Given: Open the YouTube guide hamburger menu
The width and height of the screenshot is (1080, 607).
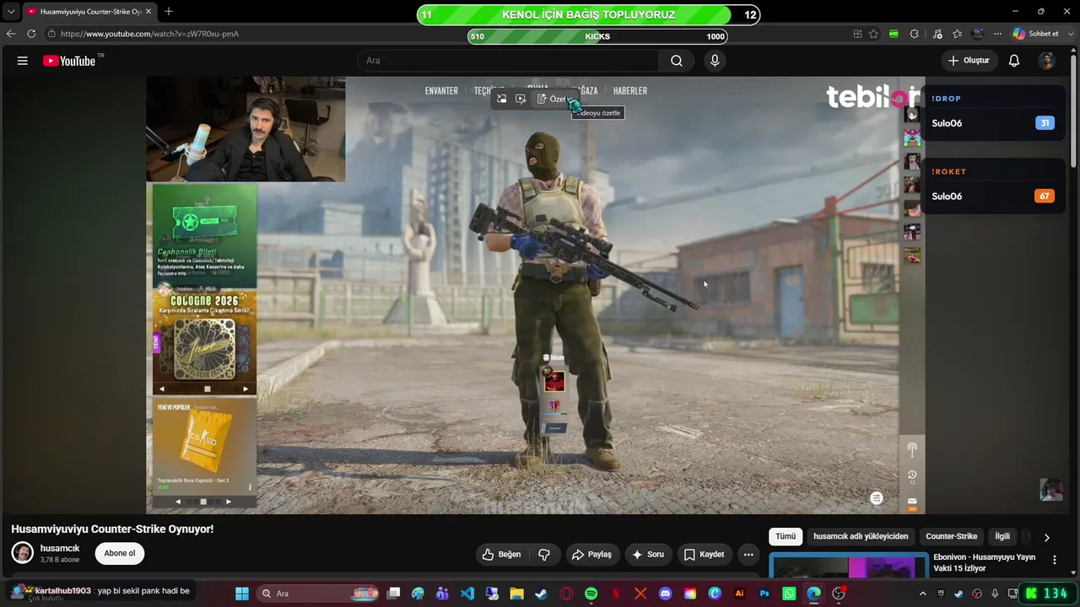Looking at the screenshot, I should 23,61.
